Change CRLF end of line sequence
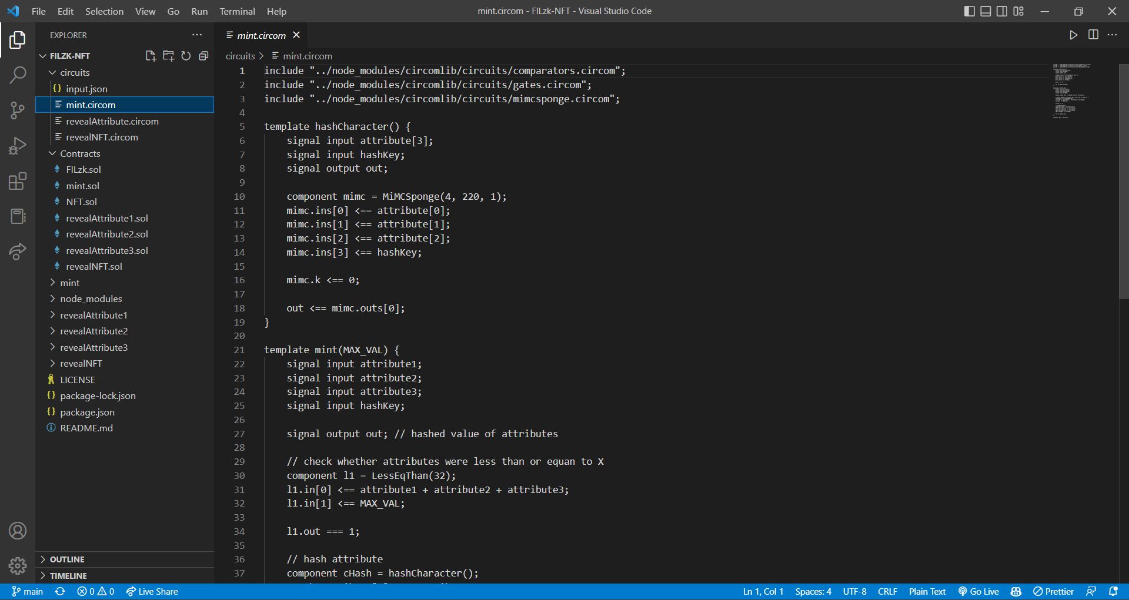This screenshot has height=600, width=1129. coord(887,592)
